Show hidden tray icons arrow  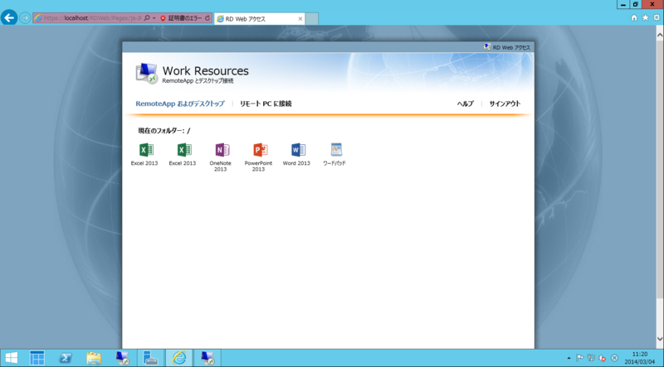click(x=569, y=358)
